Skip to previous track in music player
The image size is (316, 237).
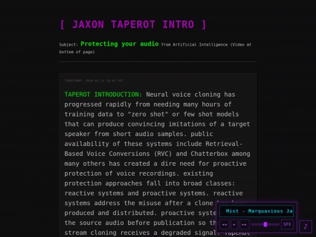point(224,225)
